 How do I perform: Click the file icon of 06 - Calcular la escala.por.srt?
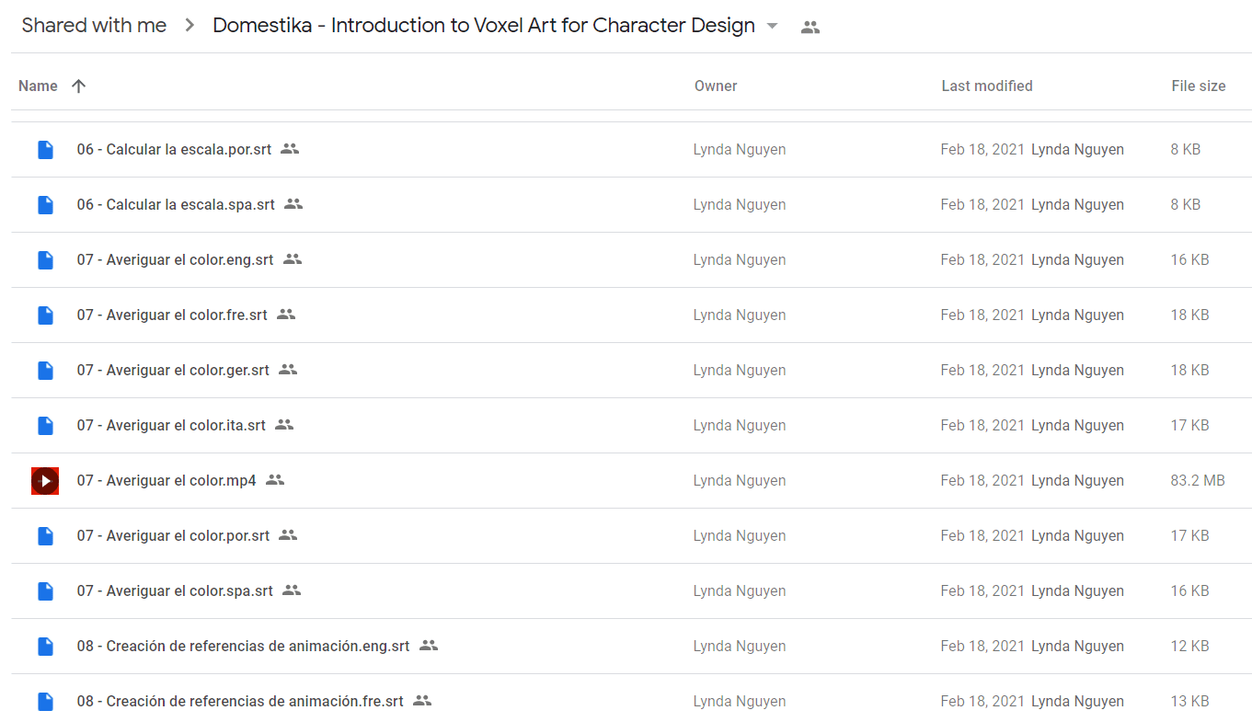click(45, 149)
